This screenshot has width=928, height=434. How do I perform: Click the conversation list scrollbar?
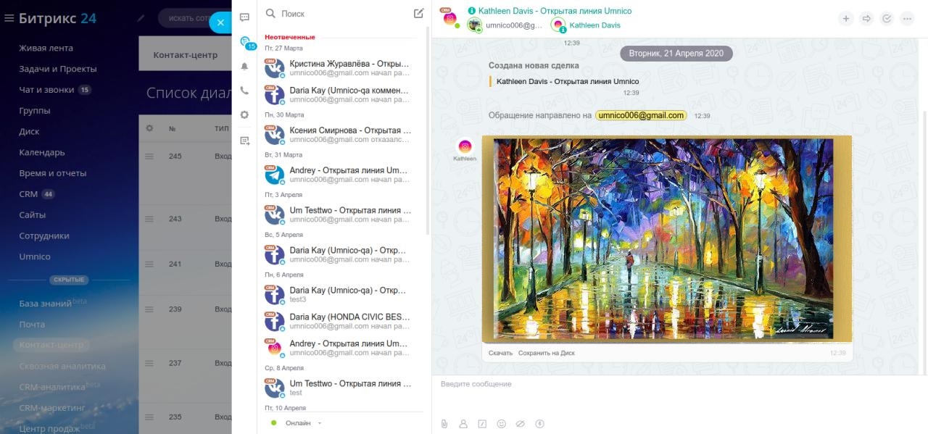(x=428, y=130)
